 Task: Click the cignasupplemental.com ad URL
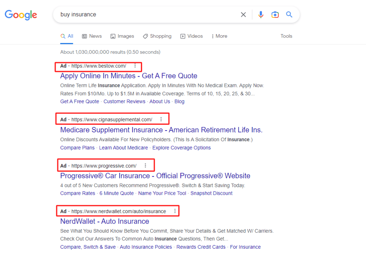112,120
